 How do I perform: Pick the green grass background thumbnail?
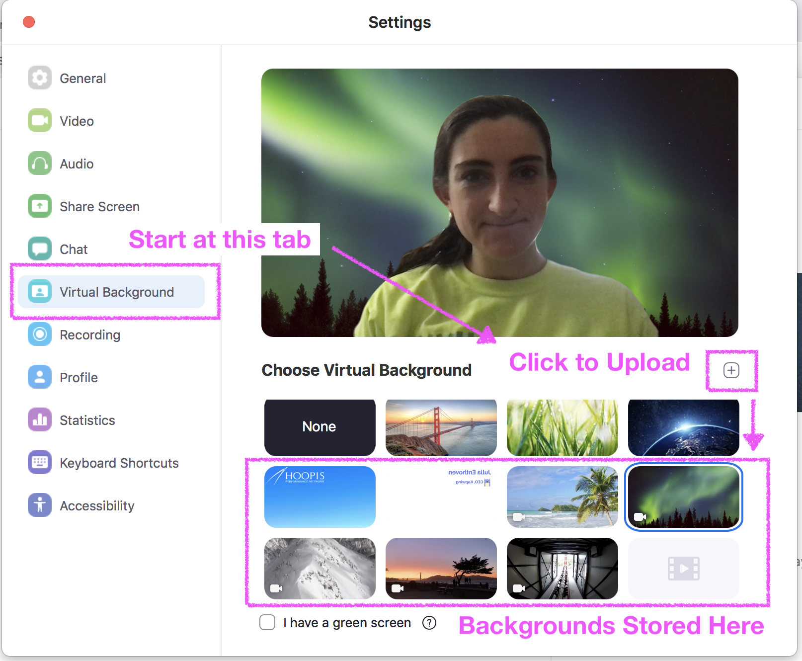point(562,427)
